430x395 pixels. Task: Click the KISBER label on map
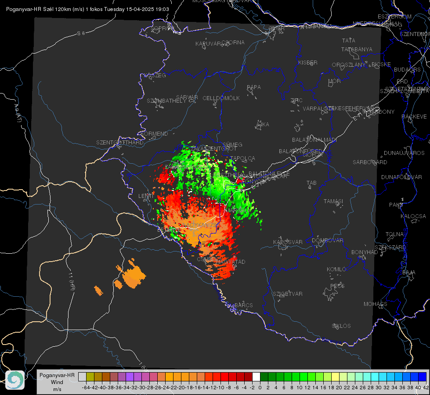[308, 62]
